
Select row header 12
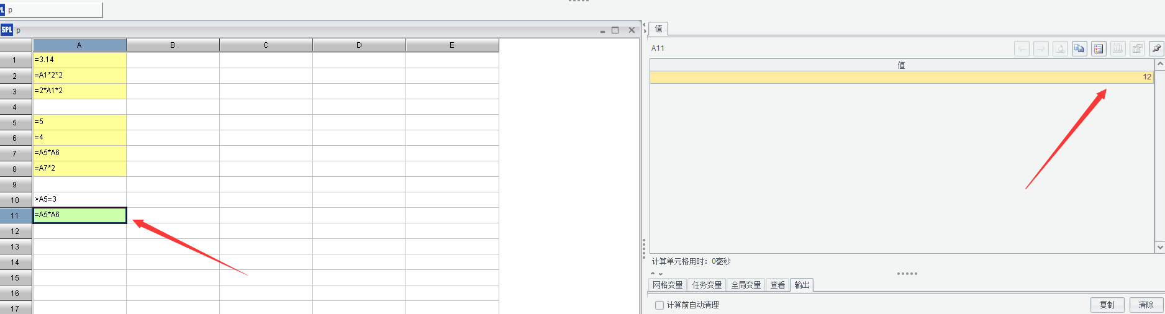pyautogui.click(x=16, y=231)
